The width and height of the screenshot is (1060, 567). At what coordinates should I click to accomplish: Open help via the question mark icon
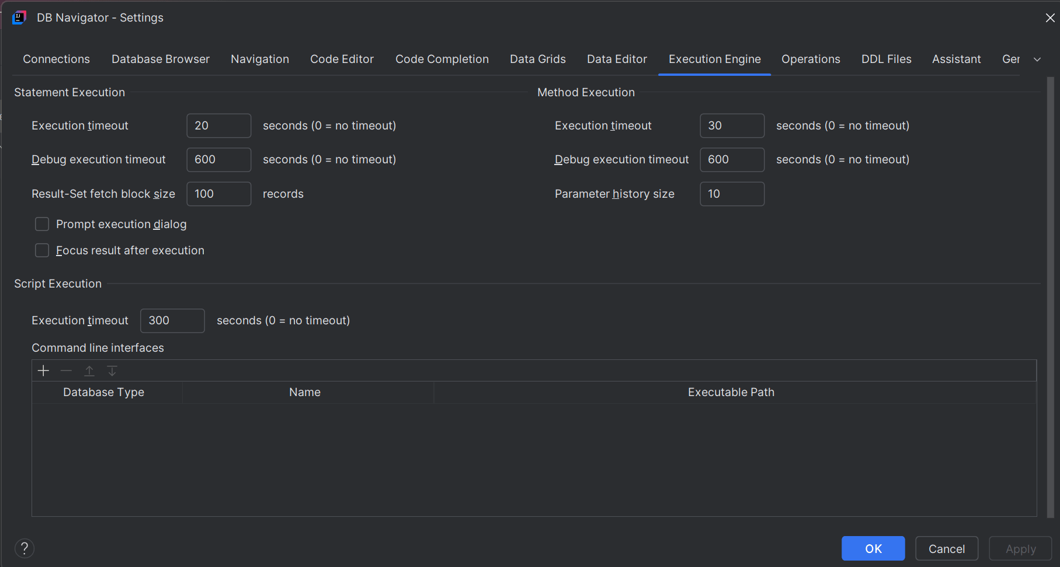25,548
